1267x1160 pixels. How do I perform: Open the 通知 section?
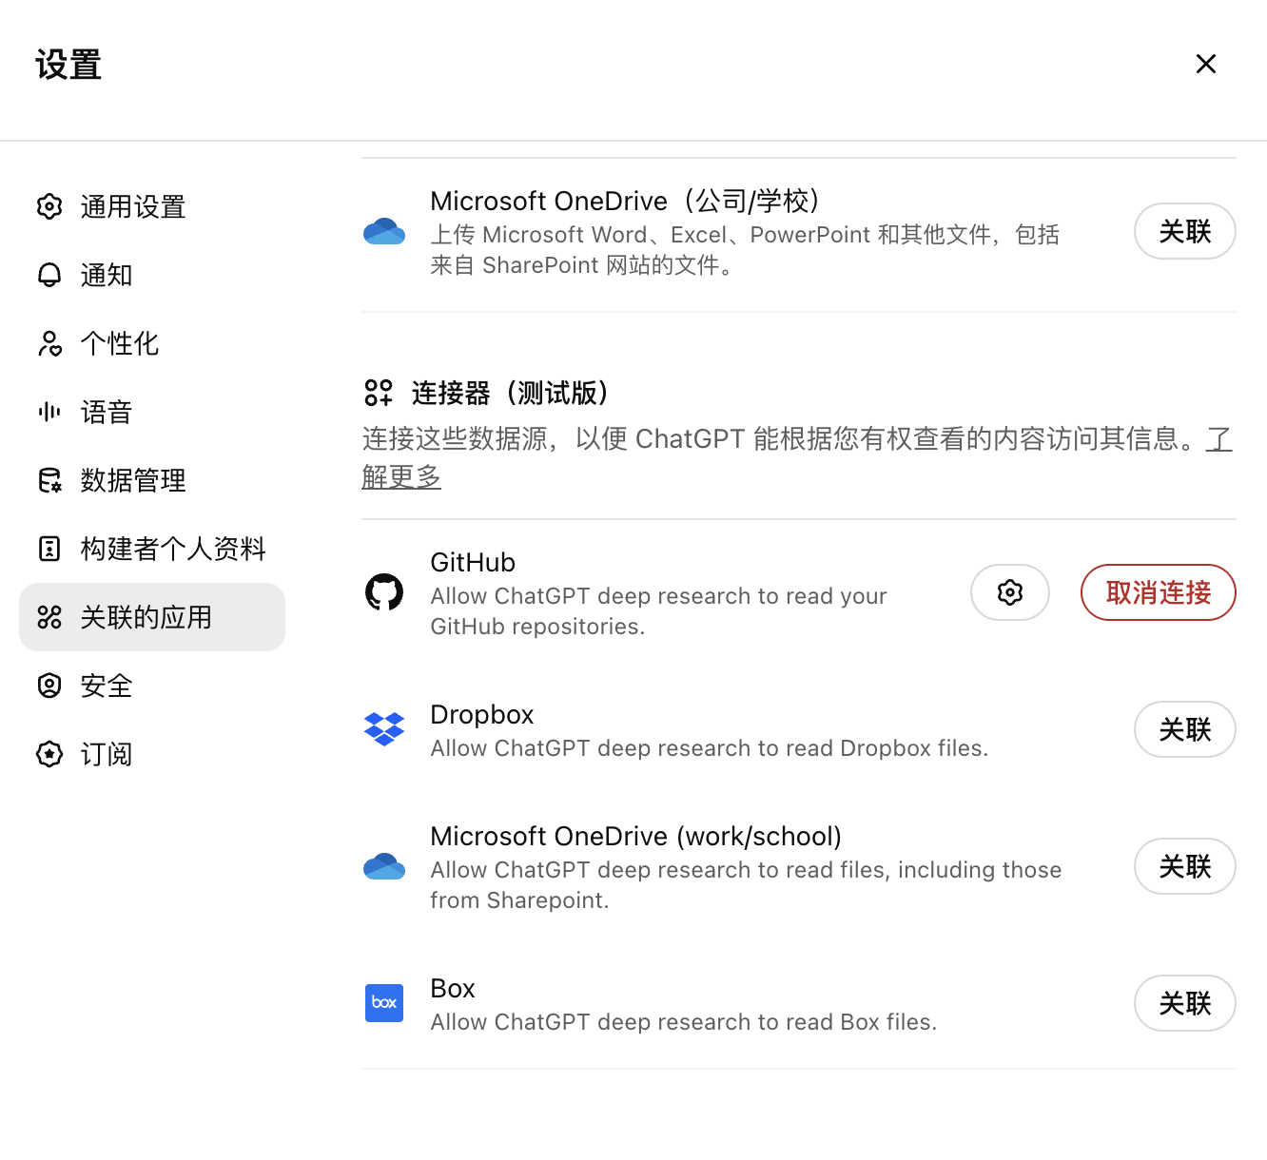152,275
